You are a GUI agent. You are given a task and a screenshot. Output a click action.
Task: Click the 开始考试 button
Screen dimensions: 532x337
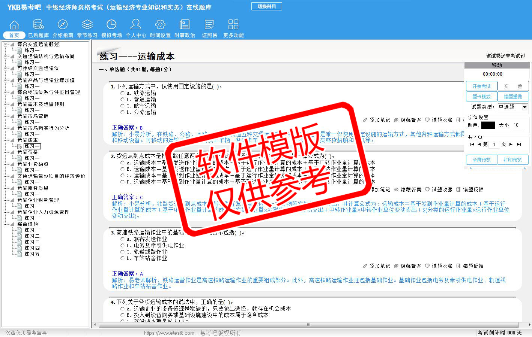tap(481, 86)
